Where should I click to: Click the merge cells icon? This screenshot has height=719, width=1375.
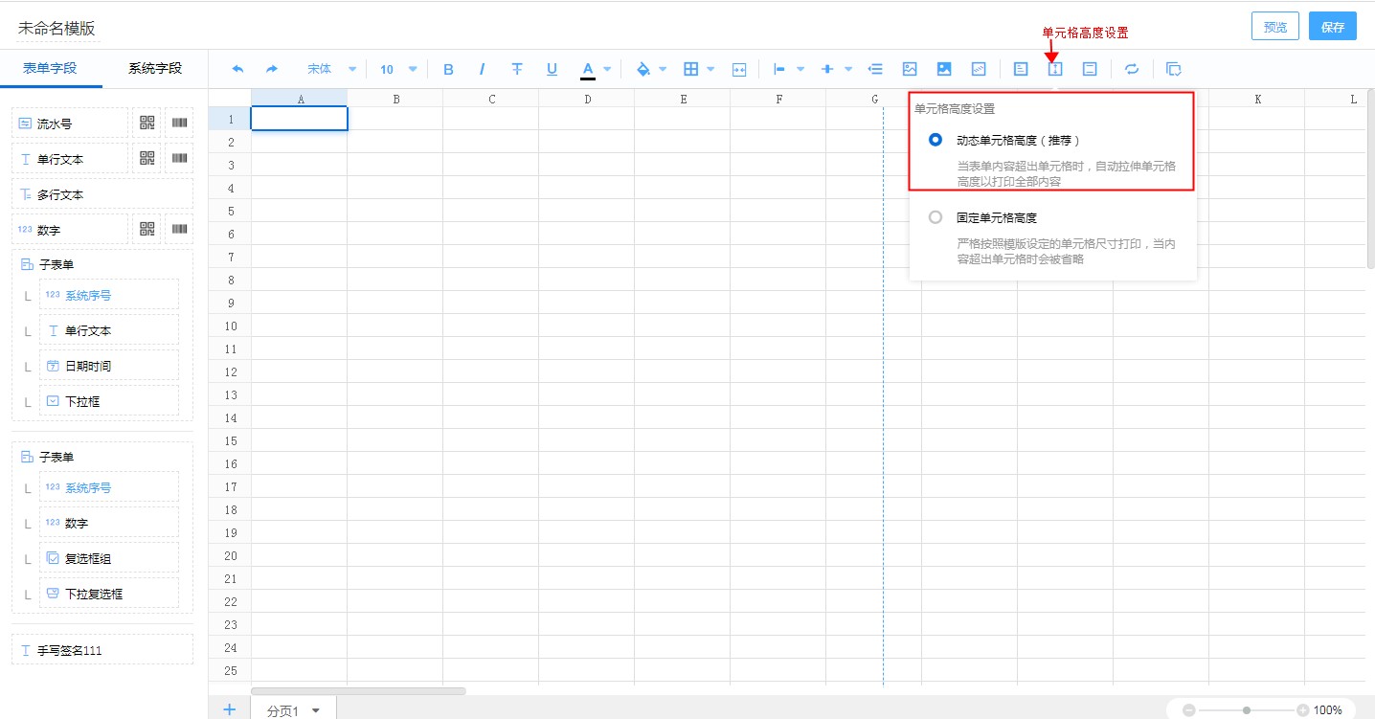739,69
